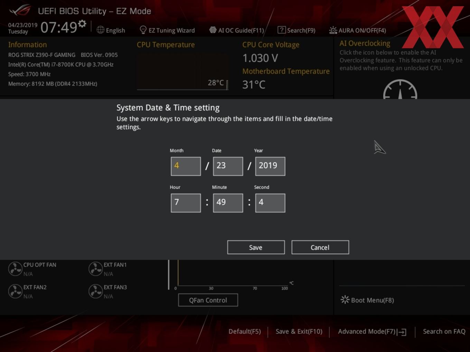This screenshot has height=352, width=470.
Task: Open QFan Control
Action: point(208,300)
